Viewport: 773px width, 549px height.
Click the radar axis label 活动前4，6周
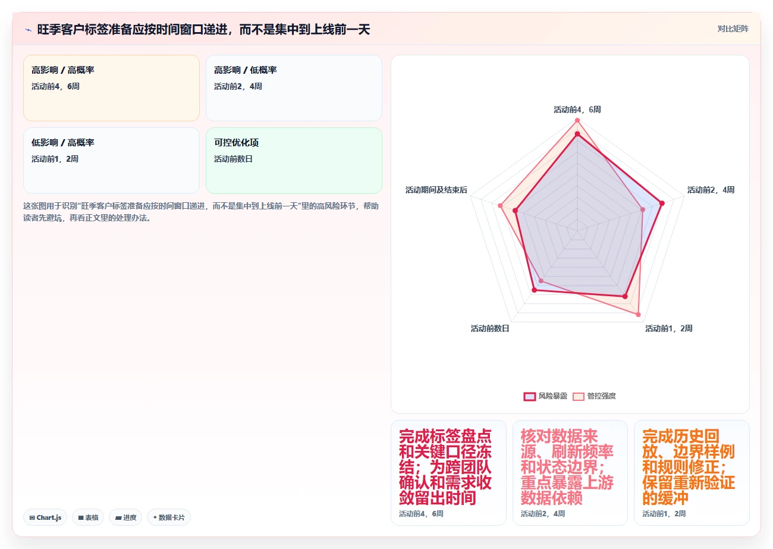point(577,109)
